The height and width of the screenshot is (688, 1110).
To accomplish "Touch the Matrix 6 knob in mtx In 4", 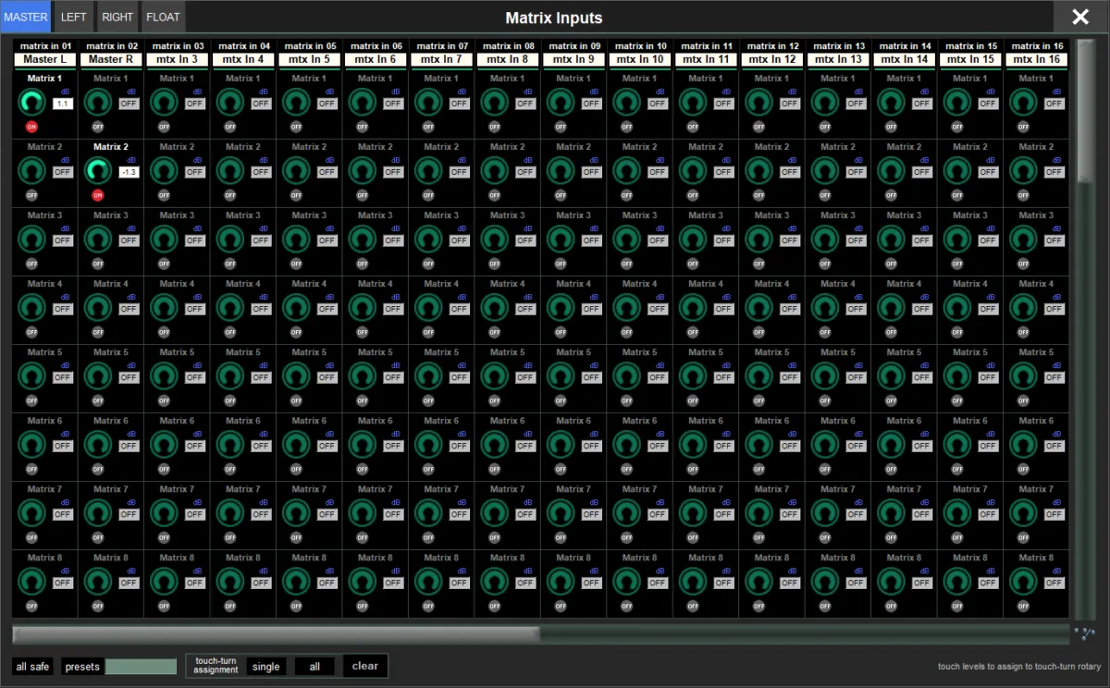I will click(x=231, y=444).
